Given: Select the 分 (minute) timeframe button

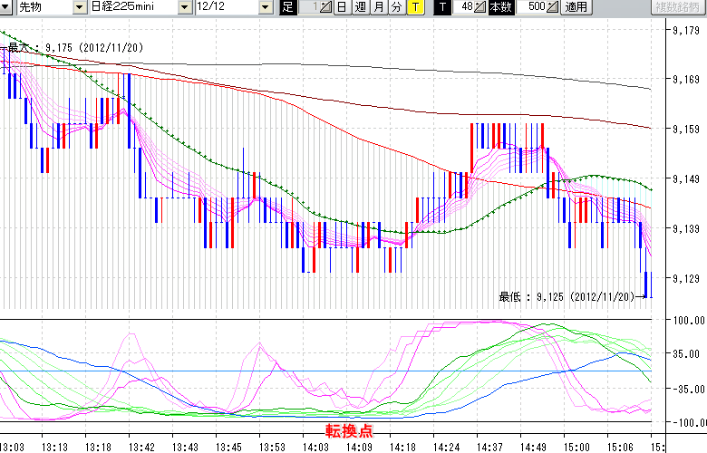Looking at the screenshot, I should [396, 7].
